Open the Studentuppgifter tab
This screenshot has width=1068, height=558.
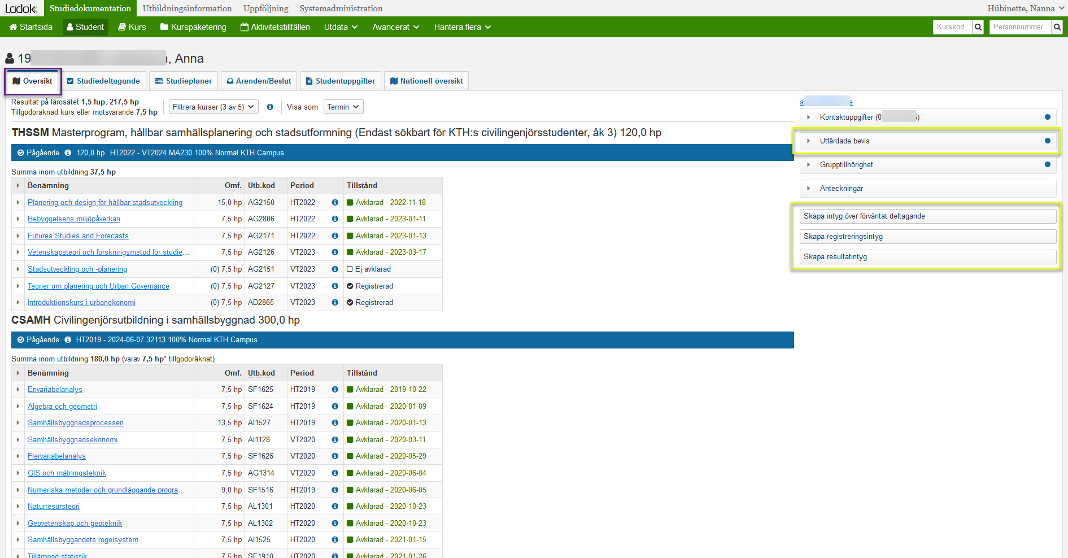tap(341, 81)
